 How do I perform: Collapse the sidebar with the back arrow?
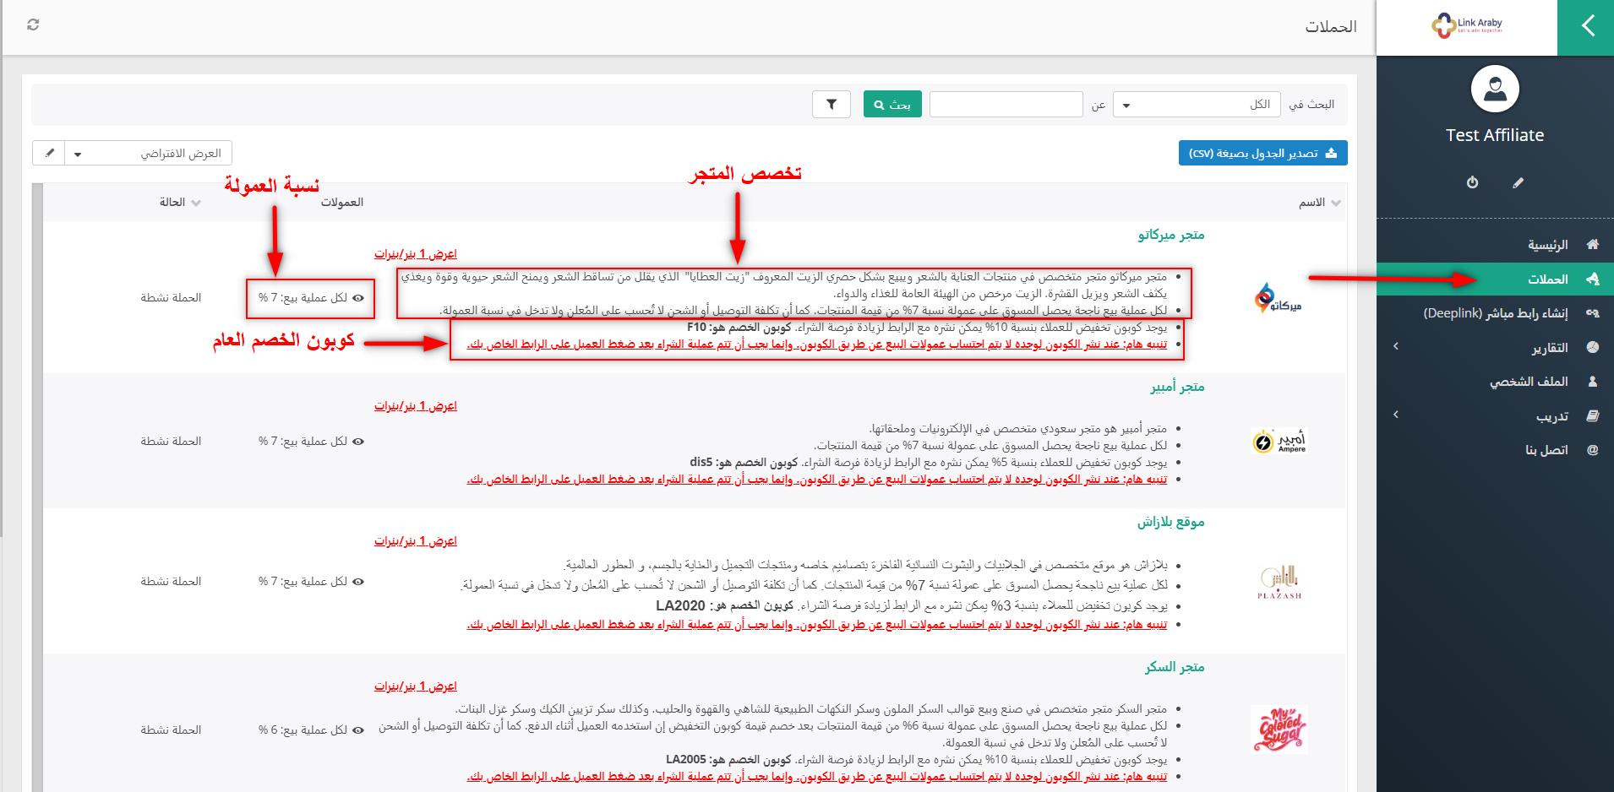pos(1586,27)
